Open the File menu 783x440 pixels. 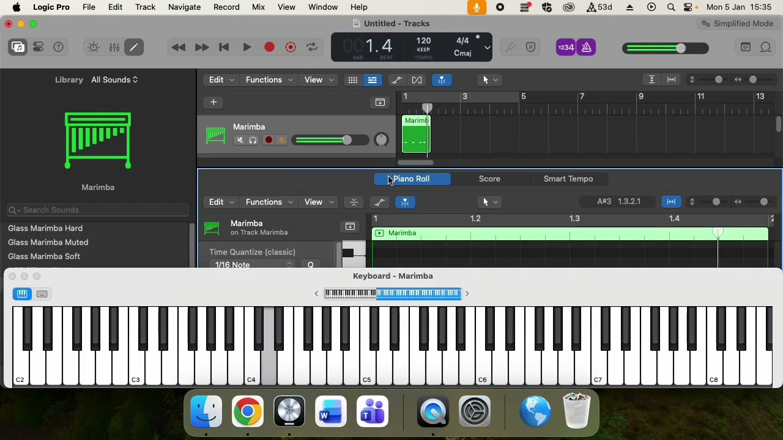click(x=89, y=7)
